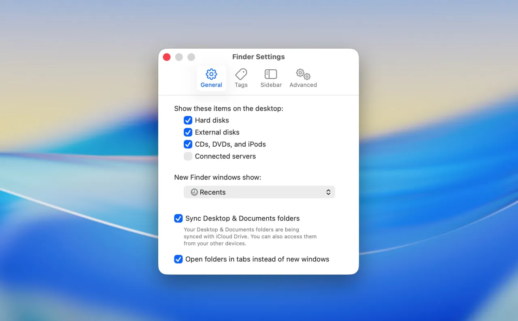The image size is (518, 321).
Task: Click the General gear icon
Action: (211, 74)
